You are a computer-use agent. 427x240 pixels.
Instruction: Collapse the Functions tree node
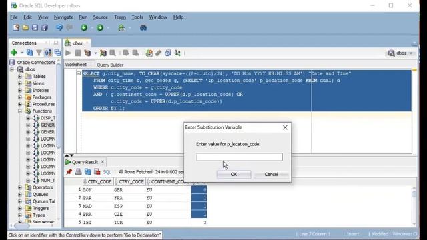click(20, 111)
